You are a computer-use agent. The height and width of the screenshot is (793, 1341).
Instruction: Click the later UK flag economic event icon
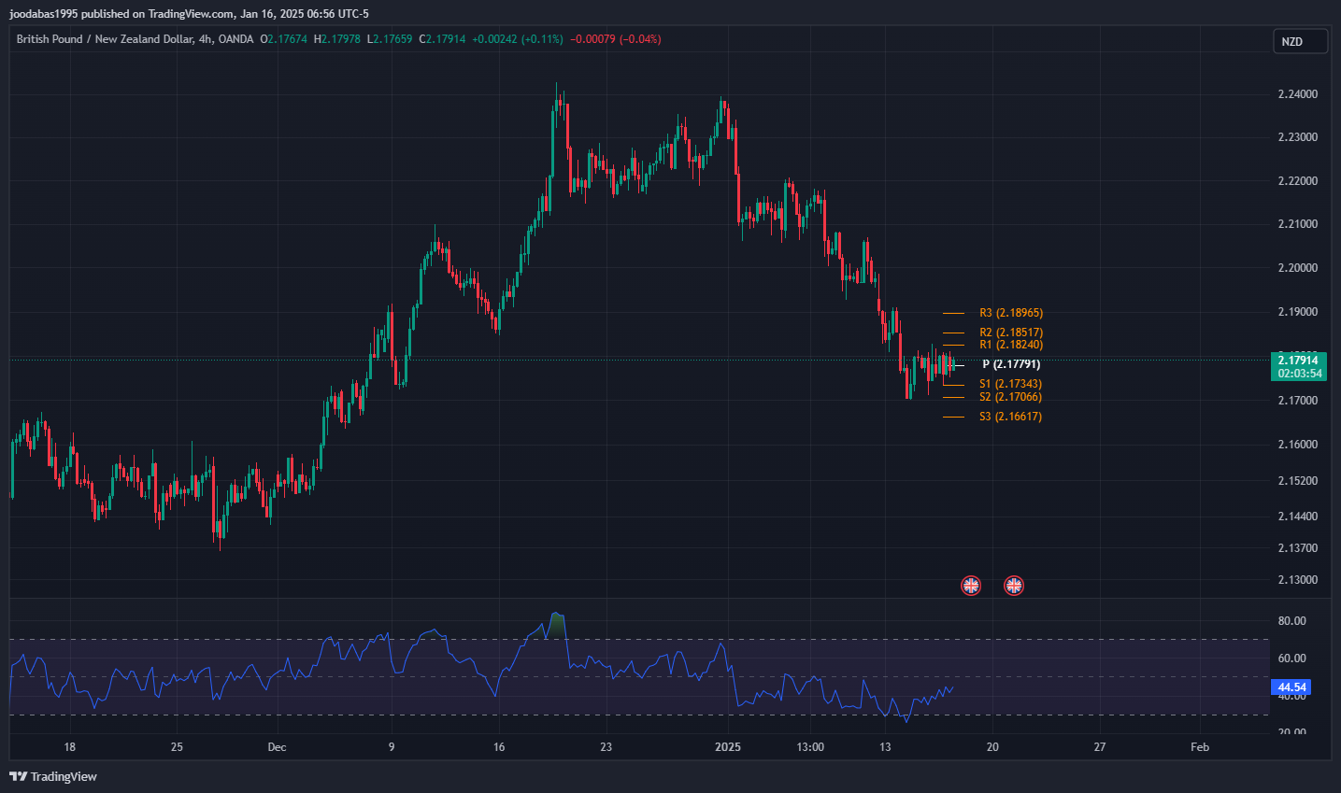(x=1013, y=586)
